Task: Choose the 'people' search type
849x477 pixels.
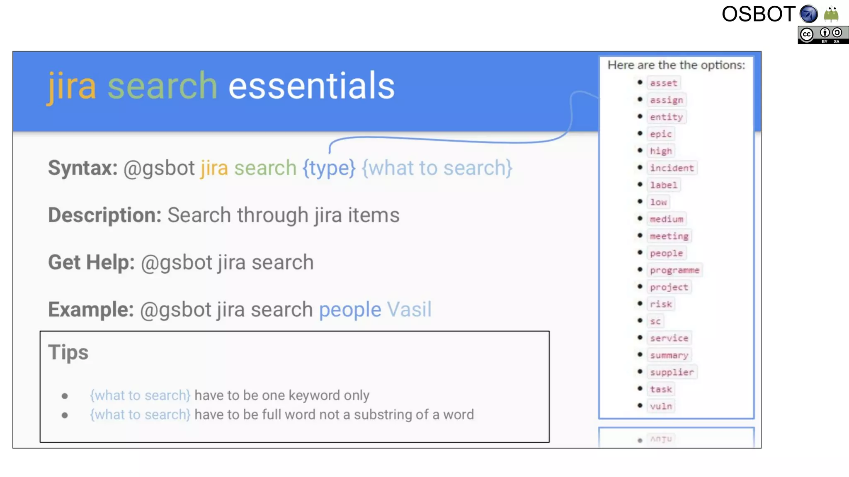Action: [x=666, y=253]
